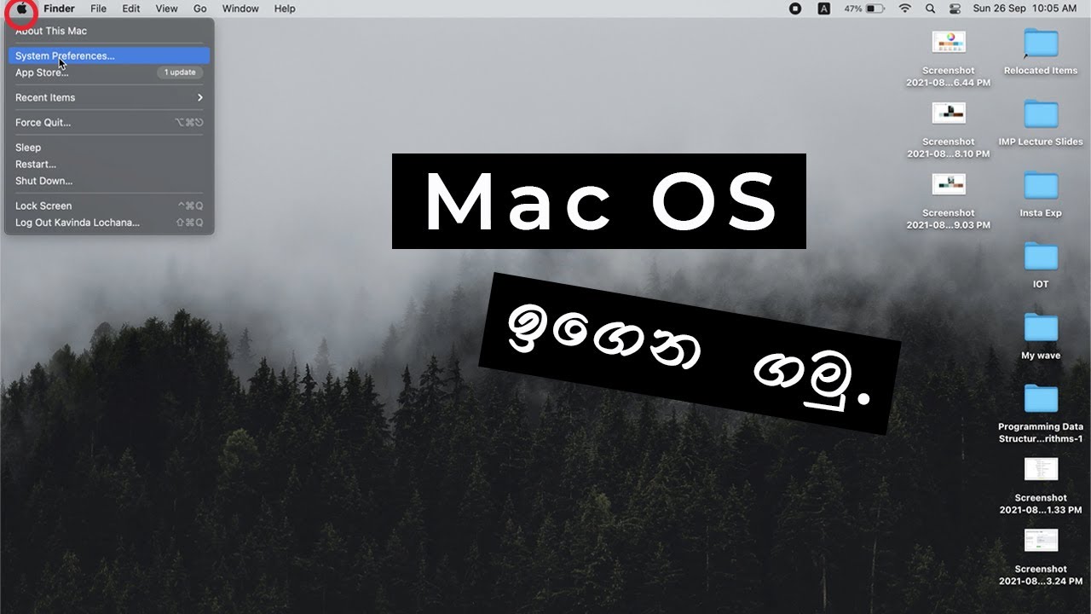The image size is (1091, 614).
Task: Select Screenshot file ending 3.24 PM
Action: pos(1041,555)
